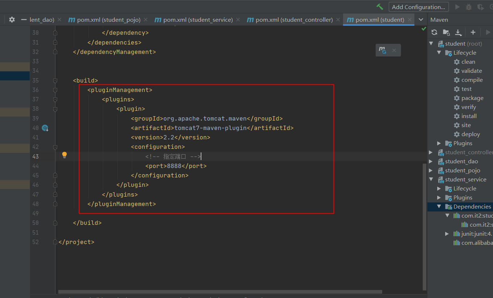Click the lightbulb intention icon on line 43
The width and height of the screenshot is (493, 298).
point(64,155)
